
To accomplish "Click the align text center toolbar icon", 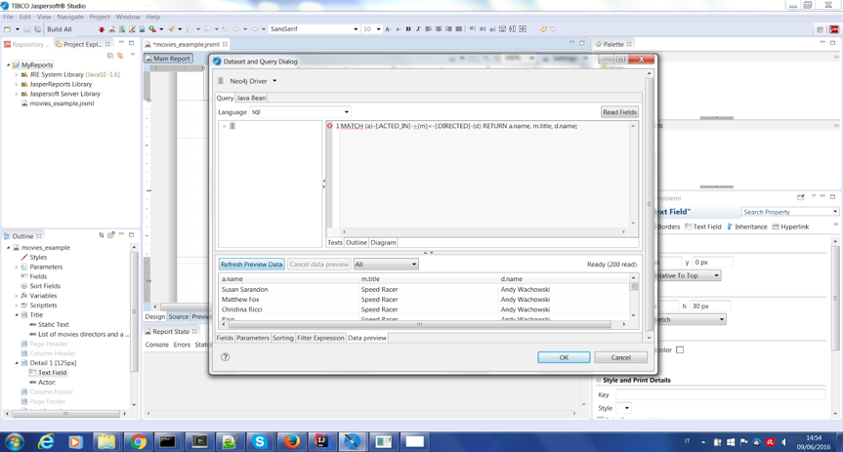I will (x=439, y=29).
